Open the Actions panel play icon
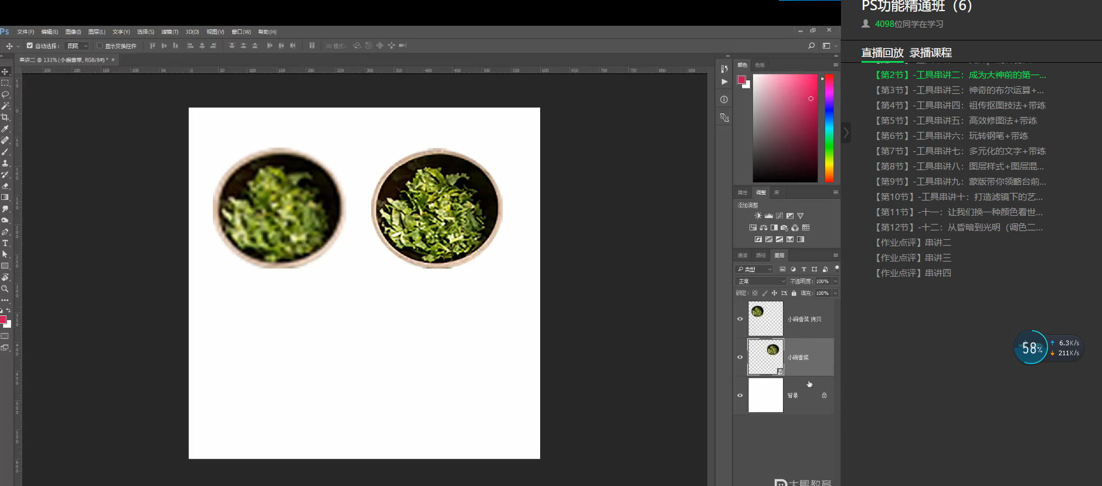1102x486 pixels. coord(724,81)
